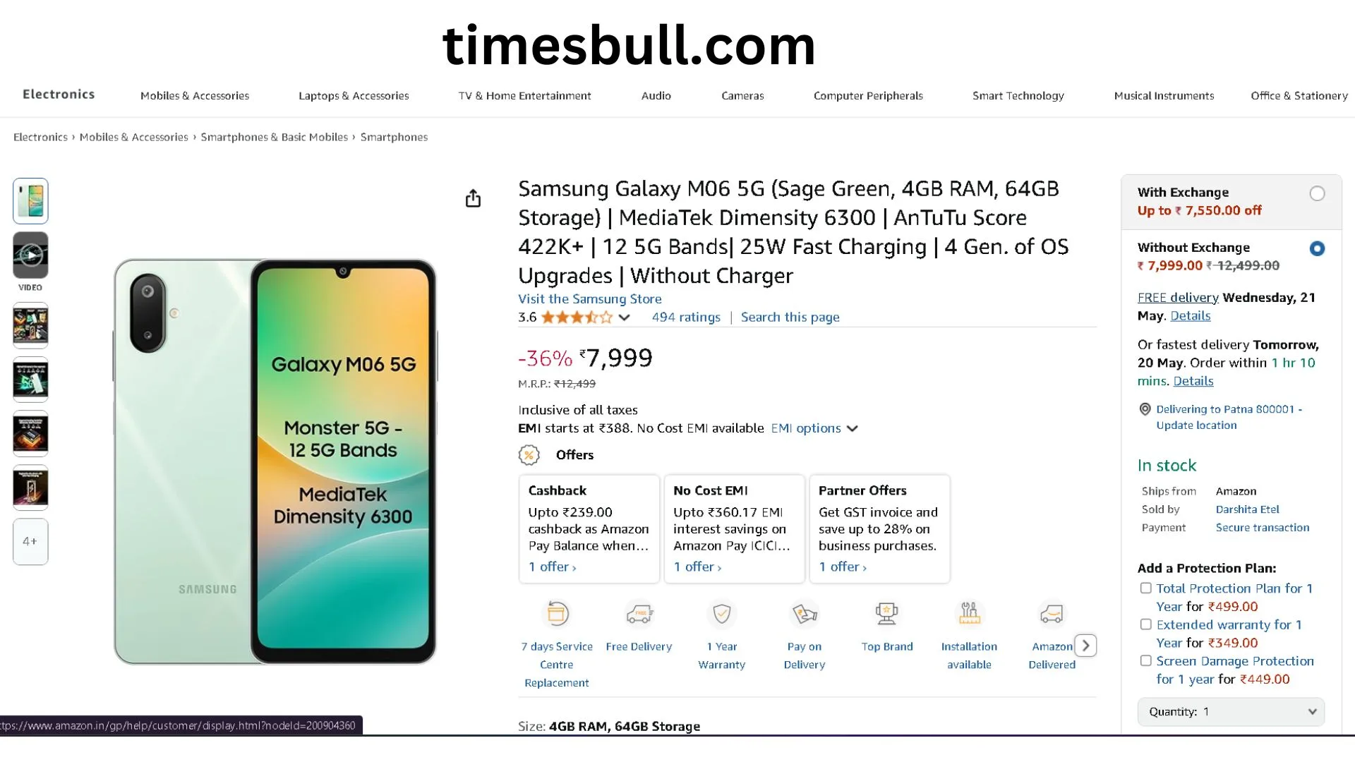
Task: Click the Installation available icon
Action: (969, 614)
